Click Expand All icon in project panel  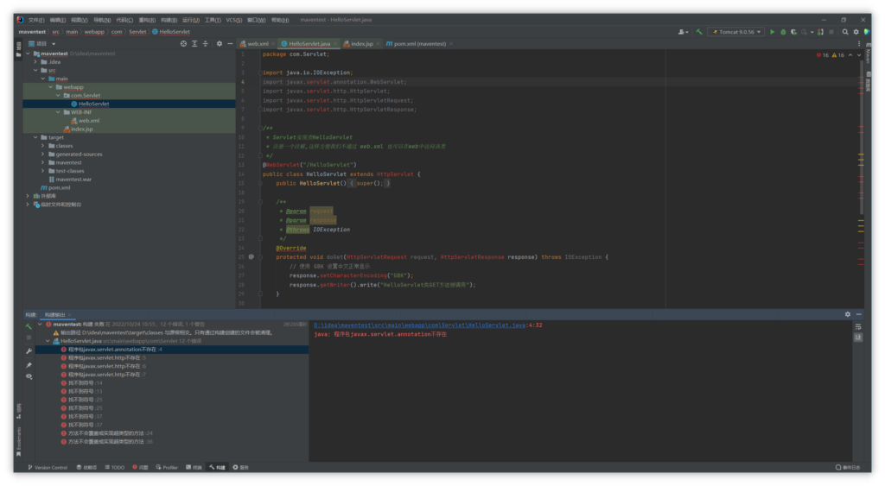tap(194, 43)
